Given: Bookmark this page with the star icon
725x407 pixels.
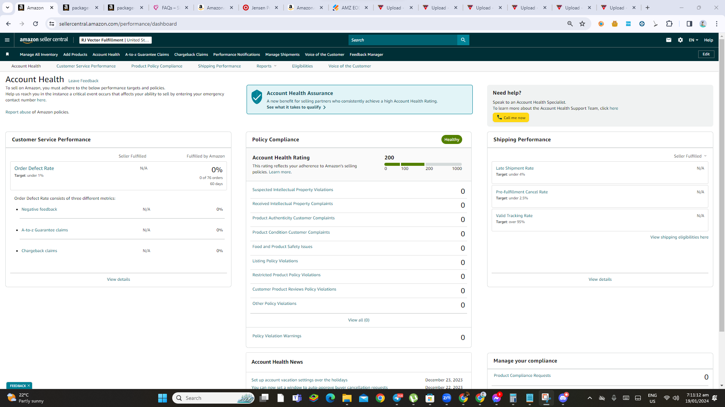Looking at the screenshot, I should click(582, 24).
